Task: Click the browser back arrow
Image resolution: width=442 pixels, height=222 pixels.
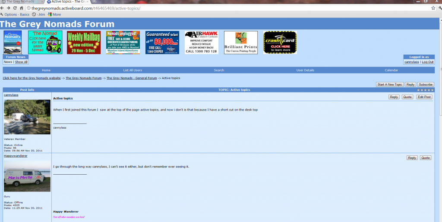Action: click(3, 8)
